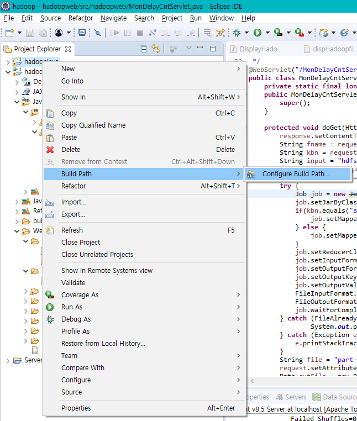Switch to the Data Source bottom tab
Image resolution: width=357 pixels, height=421 pixels.
point(335,397)
